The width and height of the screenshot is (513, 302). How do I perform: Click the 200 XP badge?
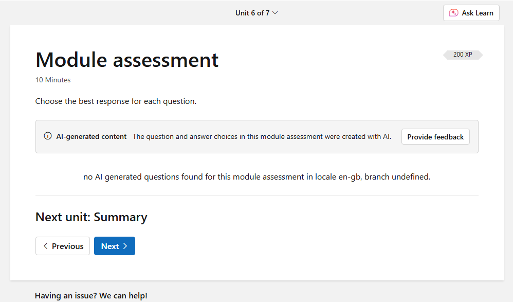[463, 55]
